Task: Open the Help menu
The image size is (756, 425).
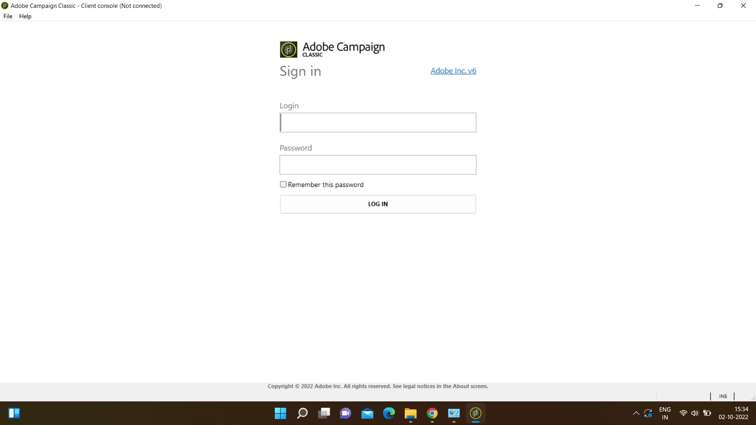Action: tap(25, 16)
